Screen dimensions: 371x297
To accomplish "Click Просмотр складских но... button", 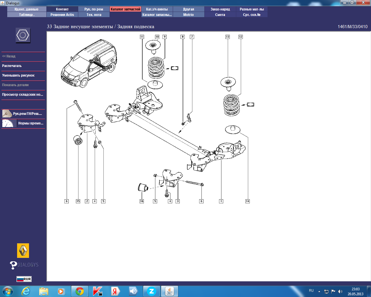I will pyautogui.click(x=23, y=95).
